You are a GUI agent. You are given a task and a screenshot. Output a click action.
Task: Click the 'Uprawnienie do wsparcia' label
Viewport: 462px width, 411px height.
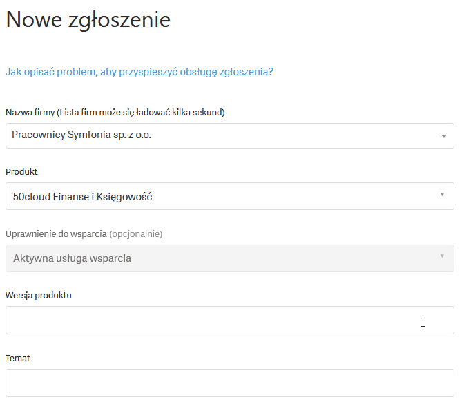pos(56,234)
